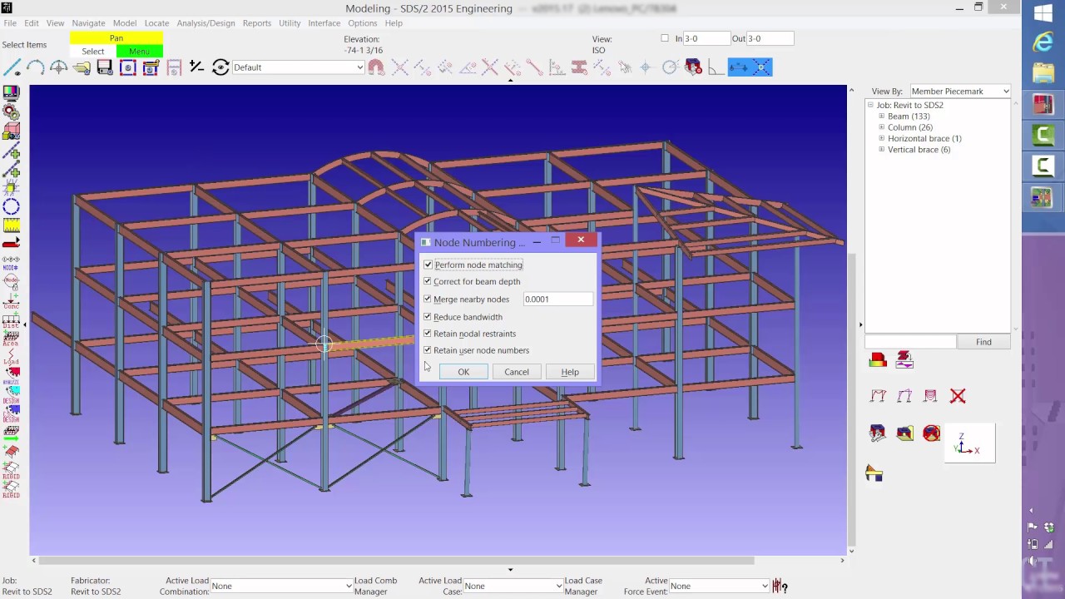Click the crosshair target toolbar icon
This screenshot has height=599, width=1065.
[58, 67]
